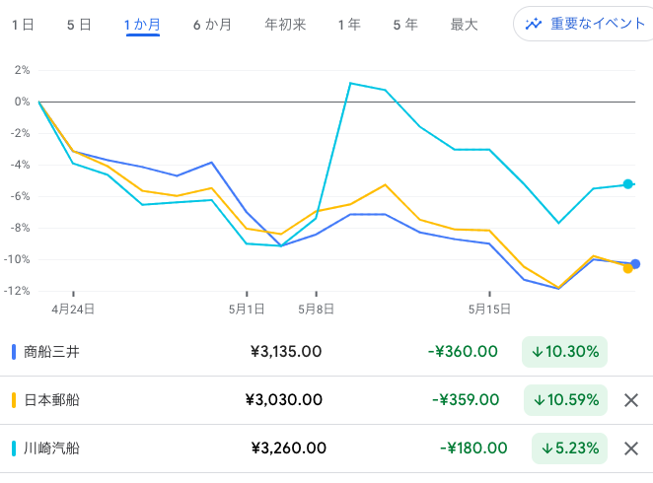Screen dimensions: 653x483
Task: Switch to the 5日 range tab
Action: (x=79, y=25)
